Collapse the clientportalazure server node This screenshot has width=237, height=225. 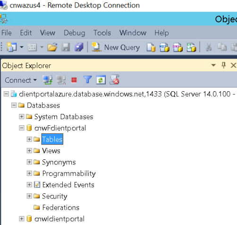[x=6, y=94]
